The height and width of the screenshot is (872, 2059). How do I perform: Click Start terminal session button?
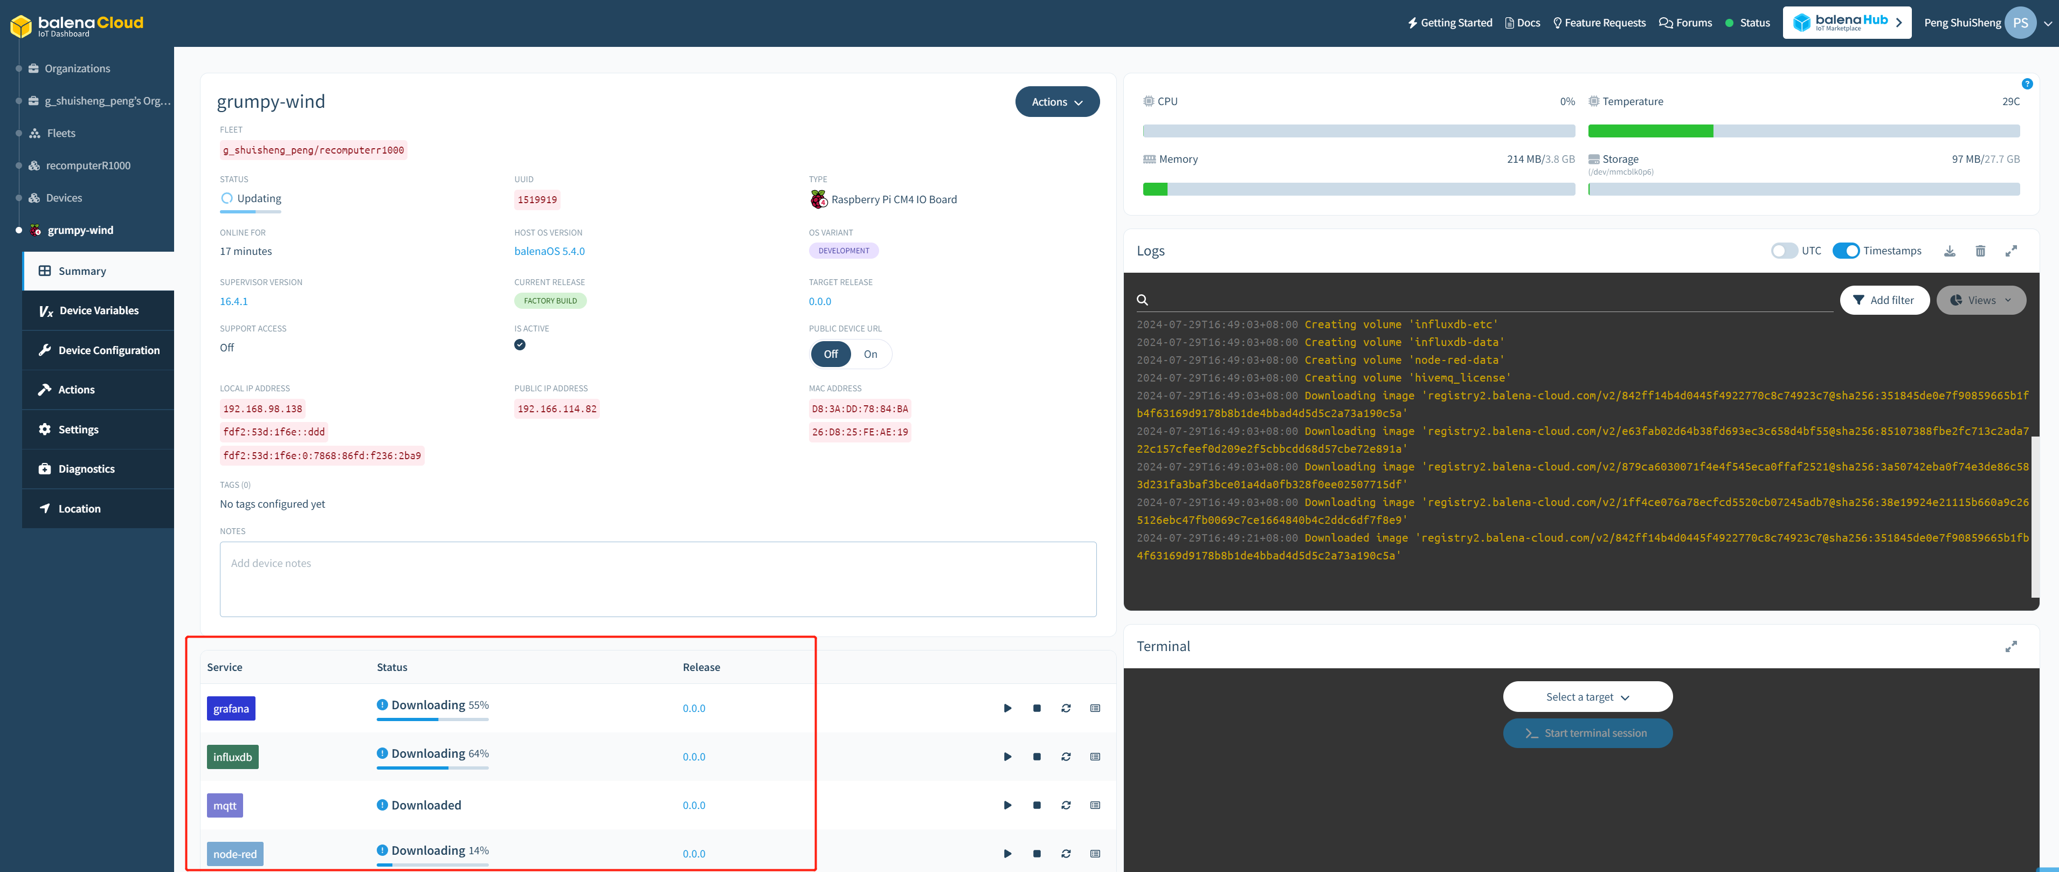click(1587, 733)
